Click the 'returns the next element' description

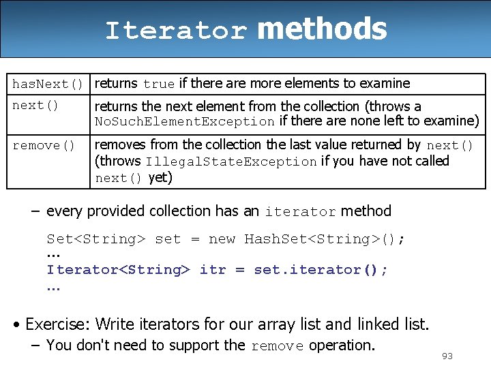[x=257, y=106]
